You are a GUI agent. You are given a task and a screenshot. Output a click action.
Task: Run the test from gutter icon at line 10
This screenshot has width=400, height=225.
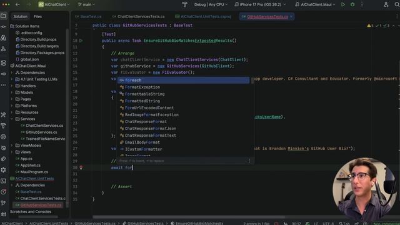click(81, 41)
